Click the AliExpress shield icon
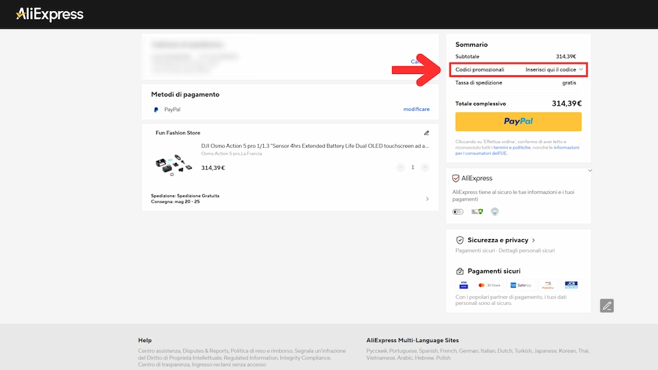658x370 pixels. coord(456,178)
